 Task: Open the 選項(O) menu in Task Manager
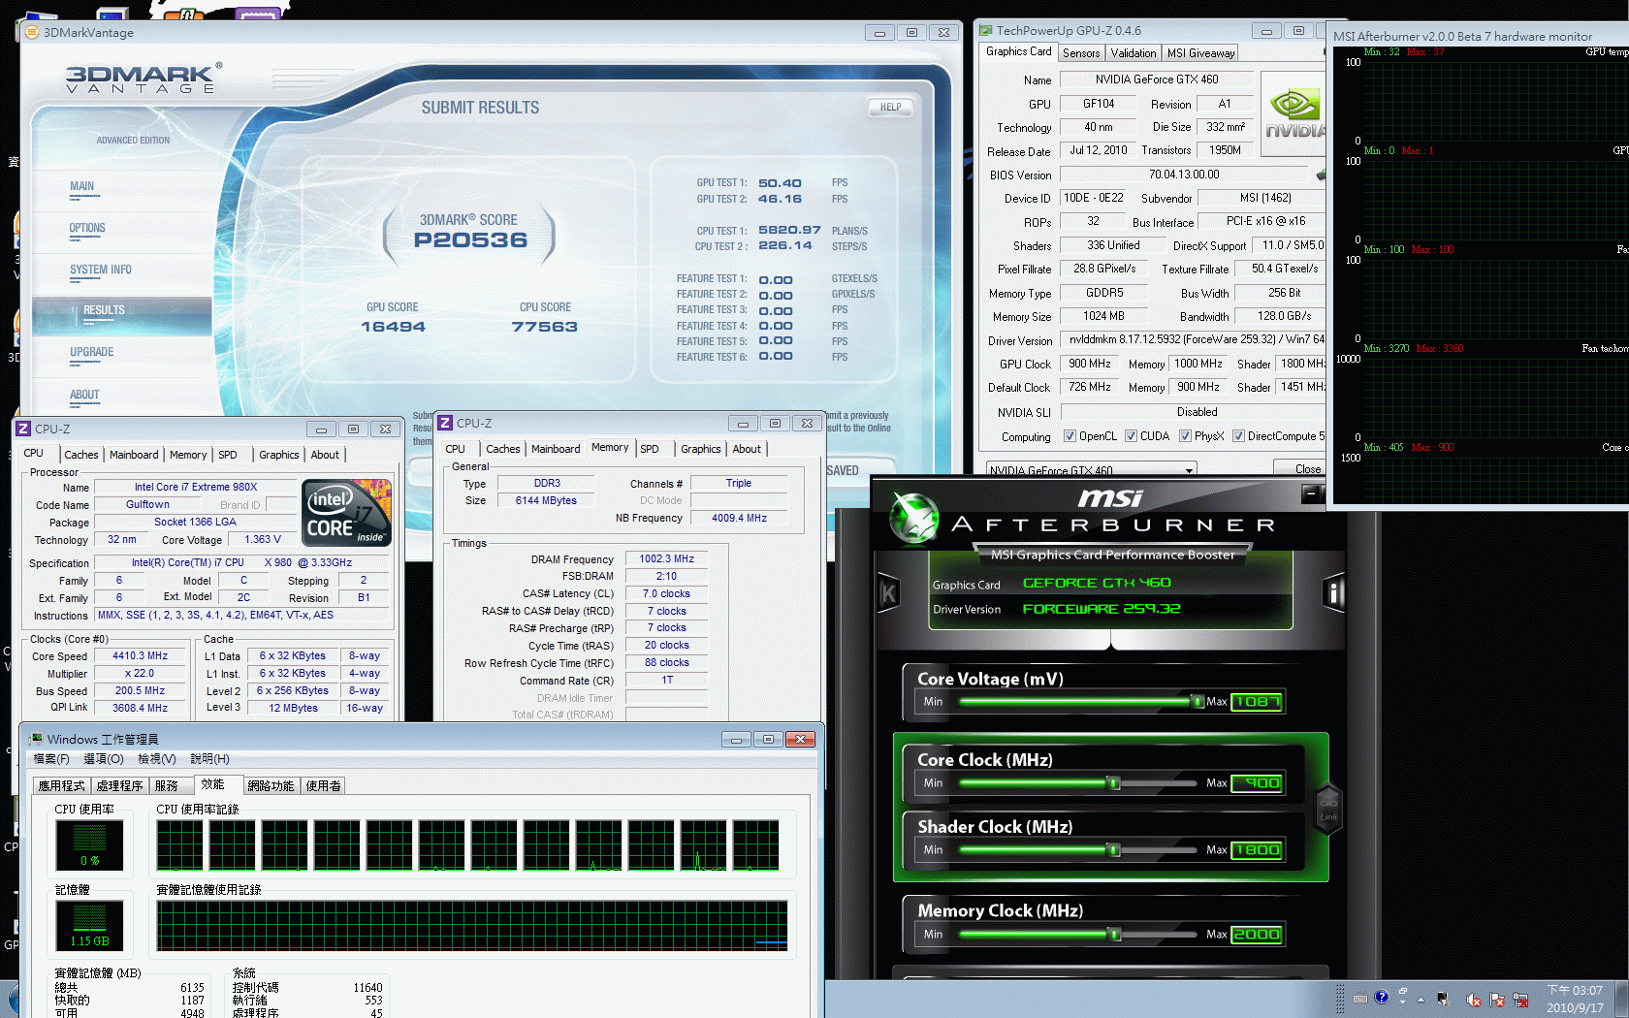click(x=104, y=759)
